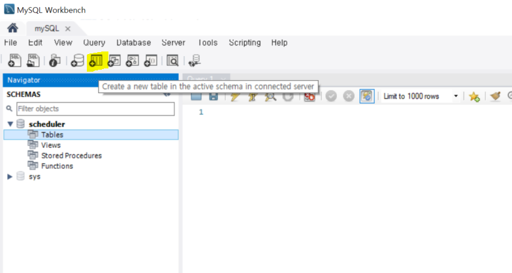Viewport: 512px width, 273px height.
Task: Click the SCHEMAS section label
Action: click(x=24, y=94)
